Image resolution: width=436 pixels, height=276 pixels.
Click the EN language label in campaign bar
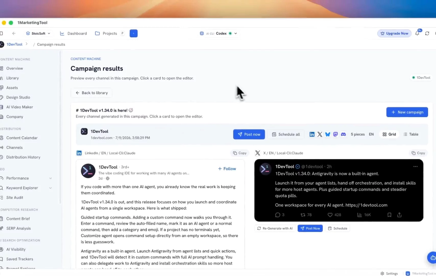point(371,134)
